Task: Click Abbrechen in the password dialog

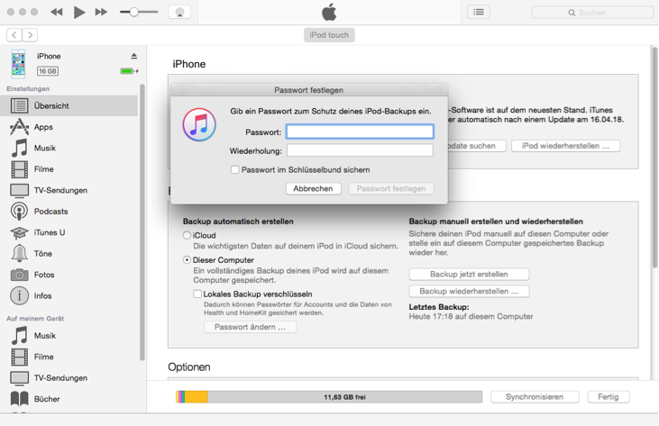Action: tap(313, 189)
